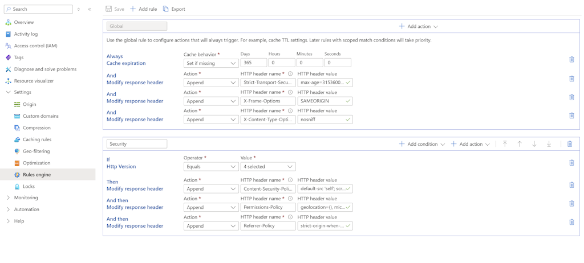Delete the Content-Security-Policy header action

[x=571, y=185]
